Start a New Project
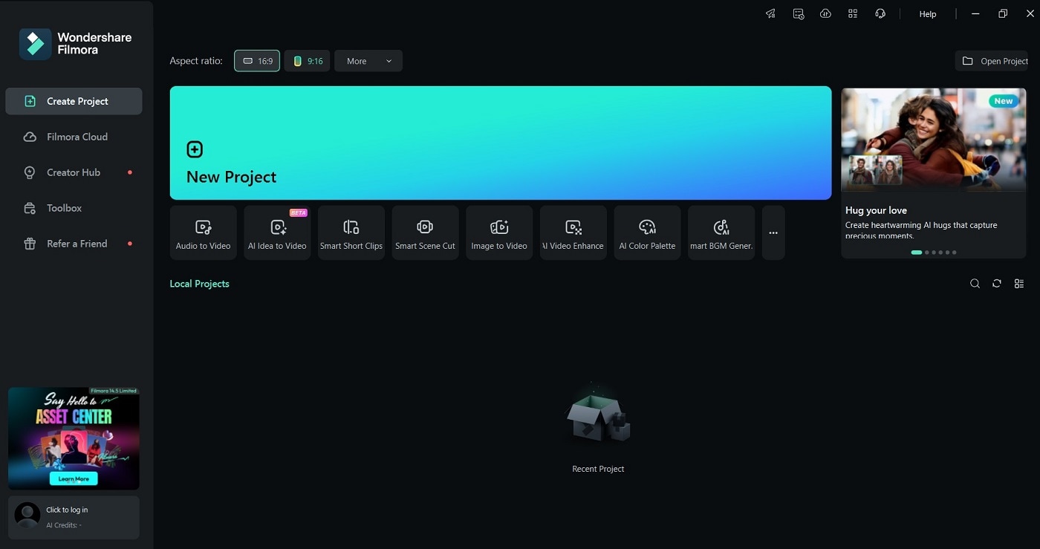 pyautogui.click(x=501, y=143)
